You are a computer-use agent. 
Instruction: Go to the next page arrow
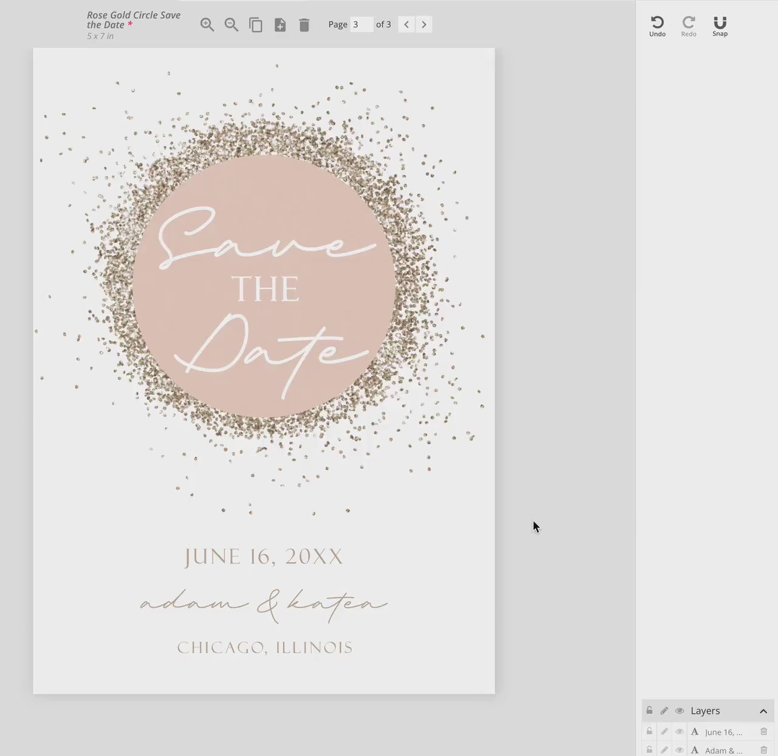424,25
